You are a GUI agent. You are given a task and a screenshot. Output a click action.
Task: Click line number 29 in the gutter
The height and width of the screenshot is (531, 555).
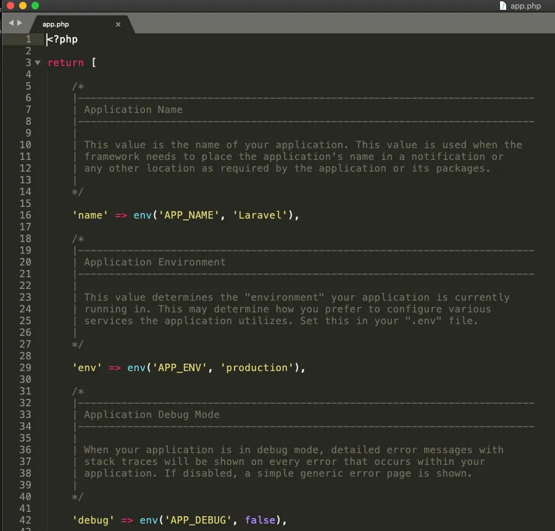(25, 367)
